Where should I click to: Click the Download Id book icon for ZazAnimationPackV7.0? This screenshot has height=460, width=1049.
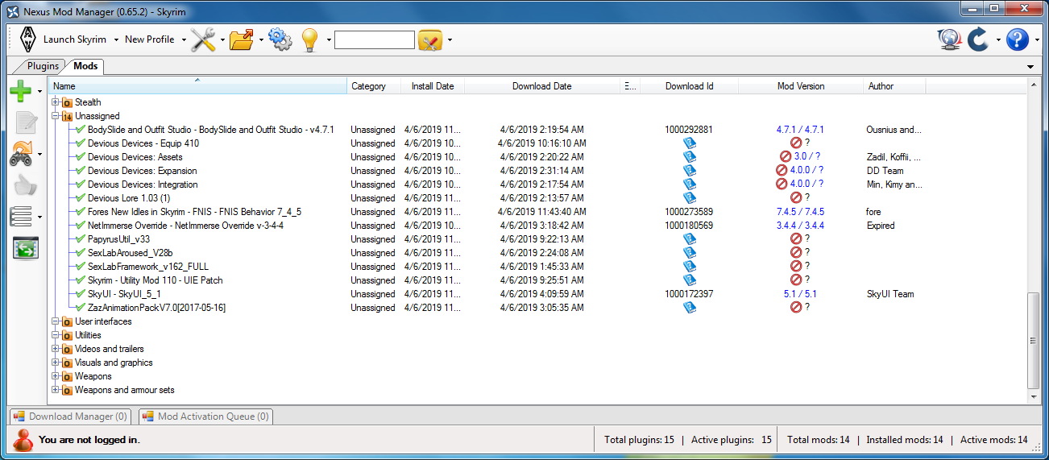click(x=689, y=308)
